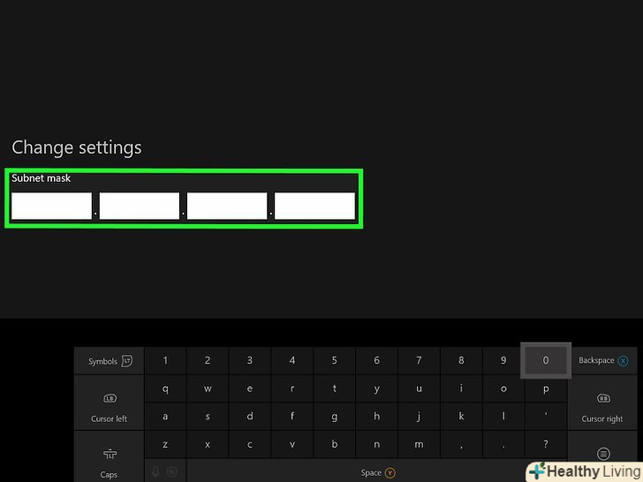Image resolution: width=643 pixels, height=482 pixels.
Task: Select the letter y key
Action: 376,388
